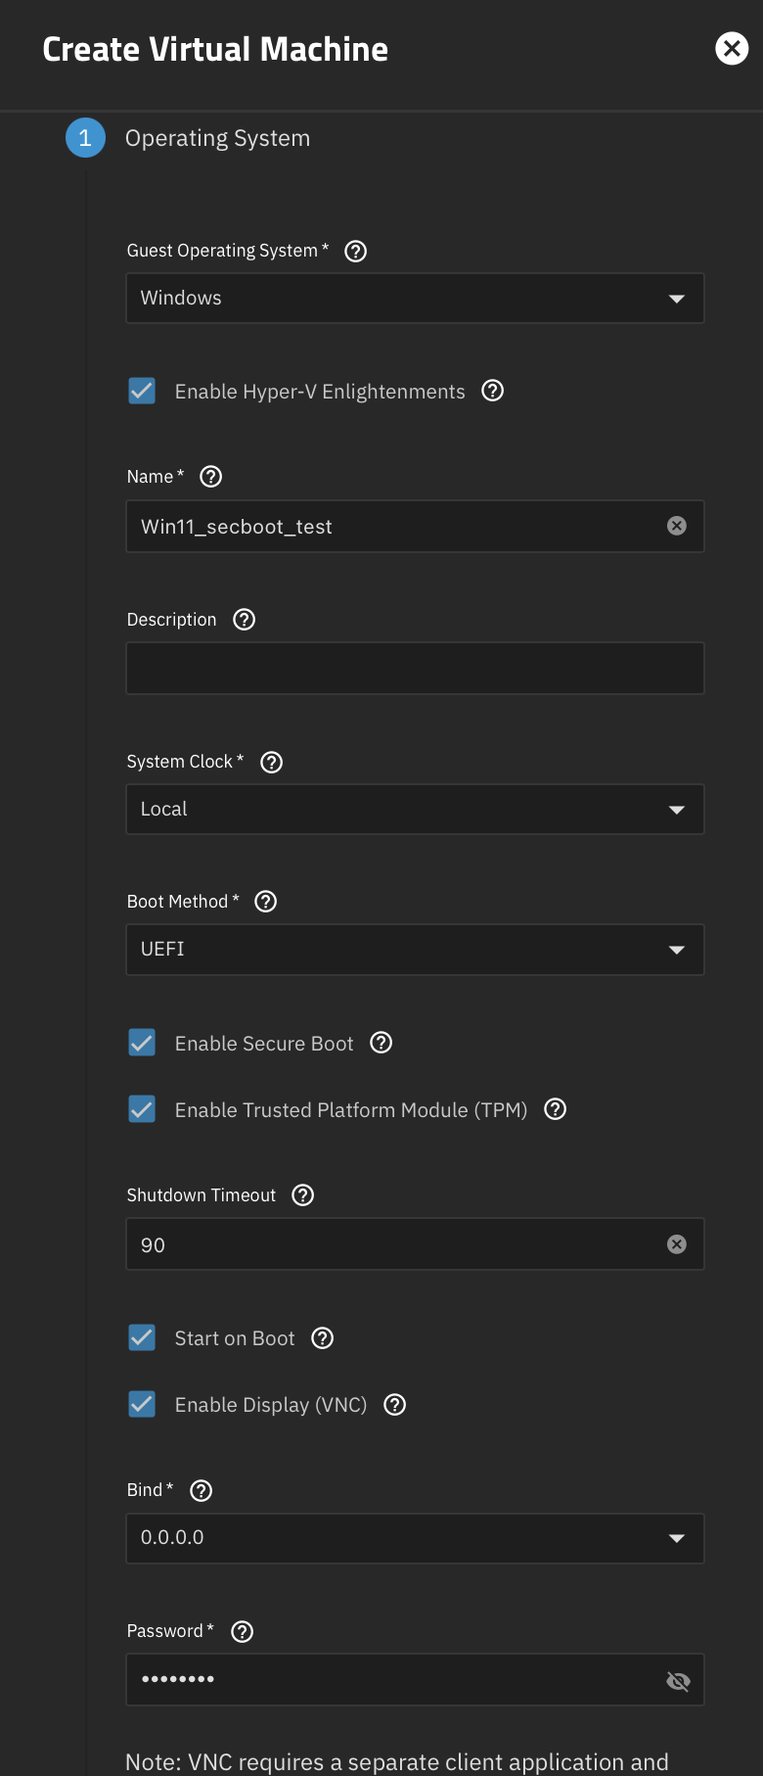The image size is (763, 1776).
Task: Expand the System Clock dropdown
Action: [x=415, y=810]
